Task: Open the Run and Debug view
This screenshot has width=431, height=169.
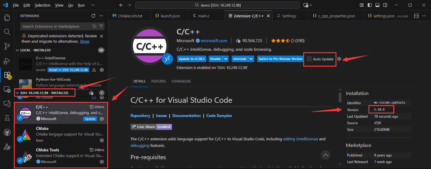Action: pos(7,61)
